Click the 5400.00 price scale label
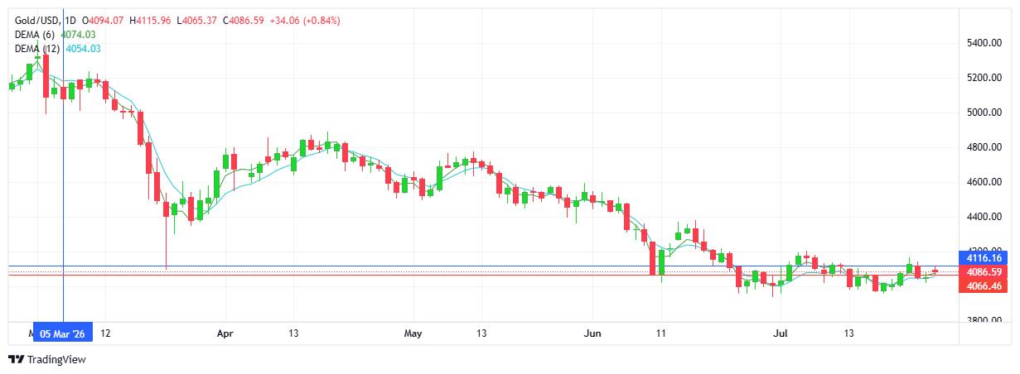Image resolution: width=1020 pixels, height=374 pixels. click(x=984, y=43)
